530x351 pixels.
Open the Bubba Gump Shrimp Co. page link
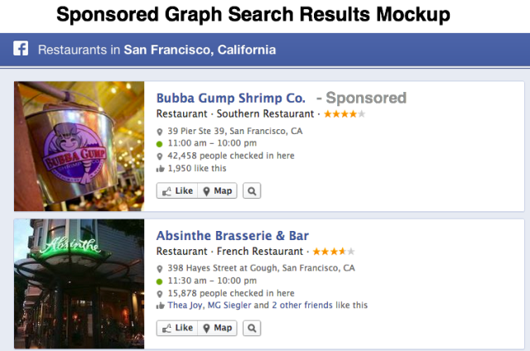click(x=231, y=98)
